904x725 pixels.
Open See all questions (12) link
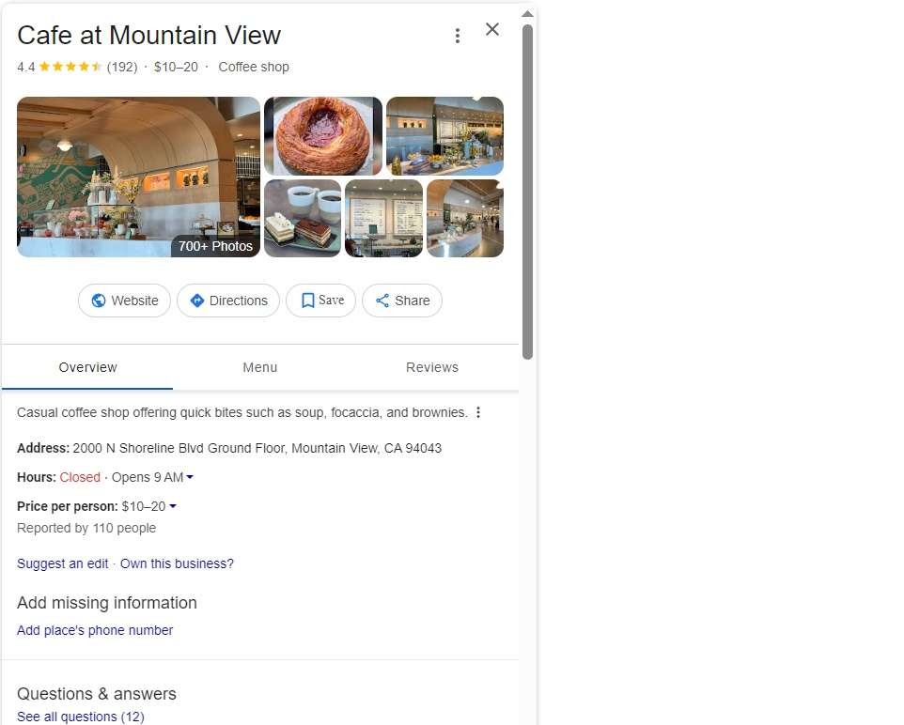81,717
